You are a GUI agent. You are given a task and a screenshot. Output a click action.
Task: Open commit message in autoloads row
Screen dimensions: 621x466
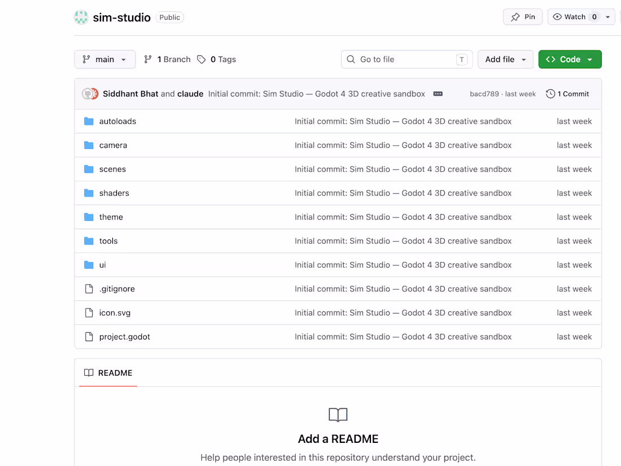click(x=403, y=121)
